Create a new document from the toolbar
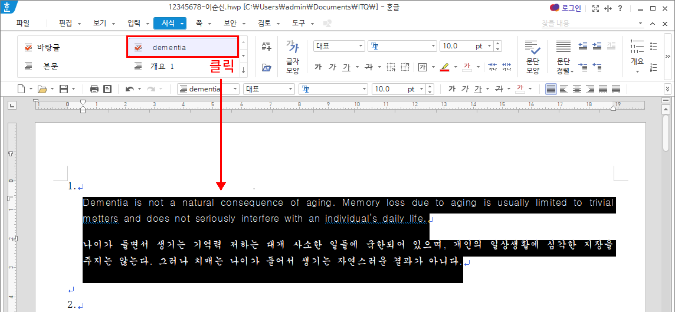The height and width of the screenshot is (312, 675). (21, 89)
